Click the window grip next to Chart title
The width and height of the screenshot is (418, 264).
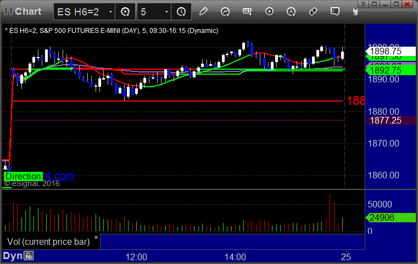point(8,11)
